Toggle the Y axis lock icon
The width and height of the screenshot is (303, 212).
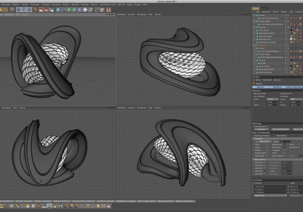click(24, 10)
